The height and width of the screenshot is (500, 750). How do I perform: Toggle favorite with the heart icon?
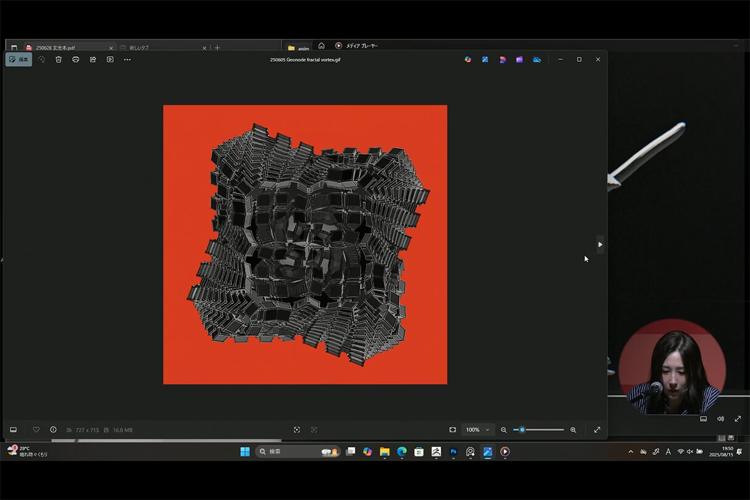tap(36, 430)
